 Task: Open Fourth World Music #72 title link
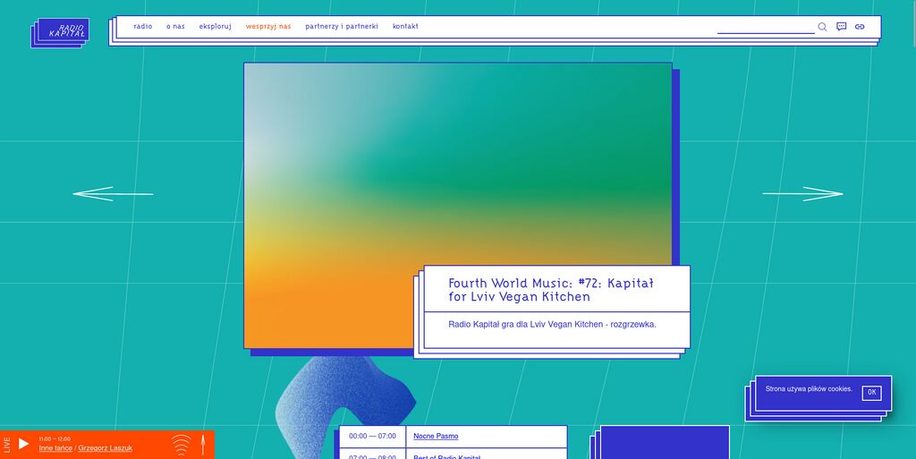(x=550, y=290)
